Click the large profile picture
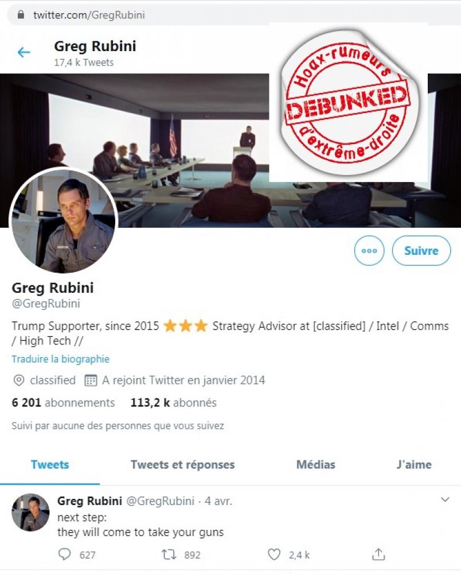 [63, 222]
